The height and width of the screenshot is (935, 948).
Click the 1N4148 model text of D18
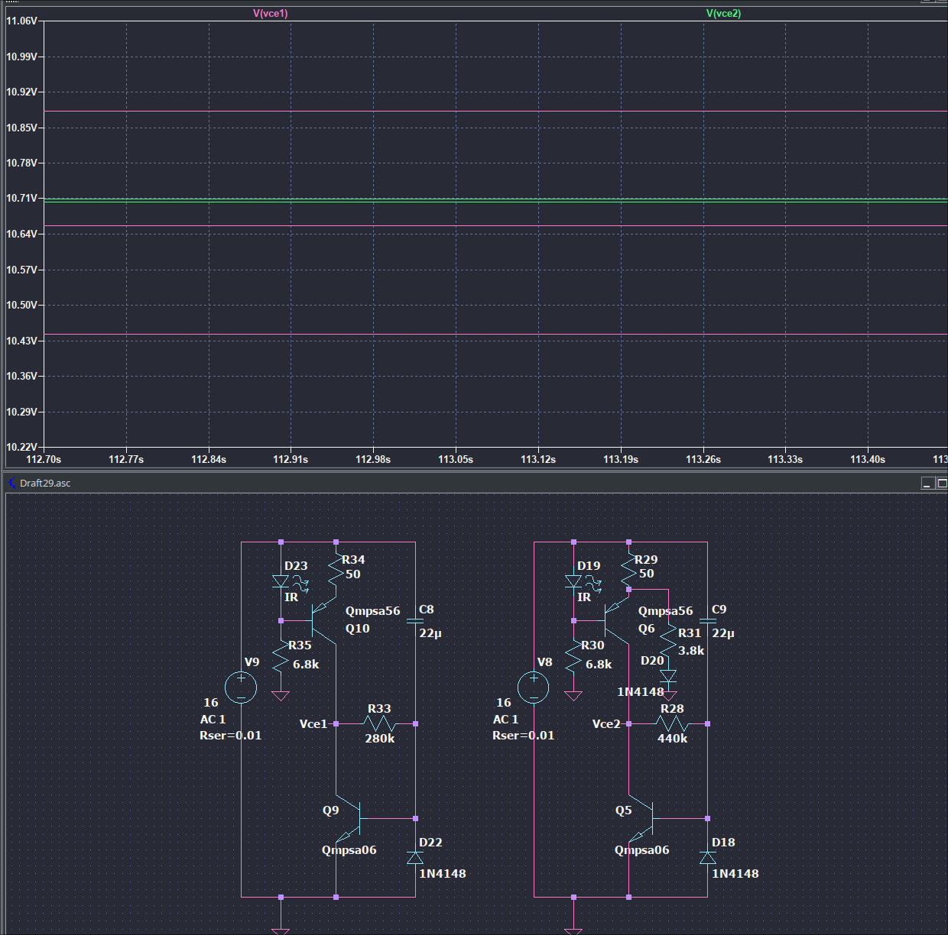pos(735,874)
